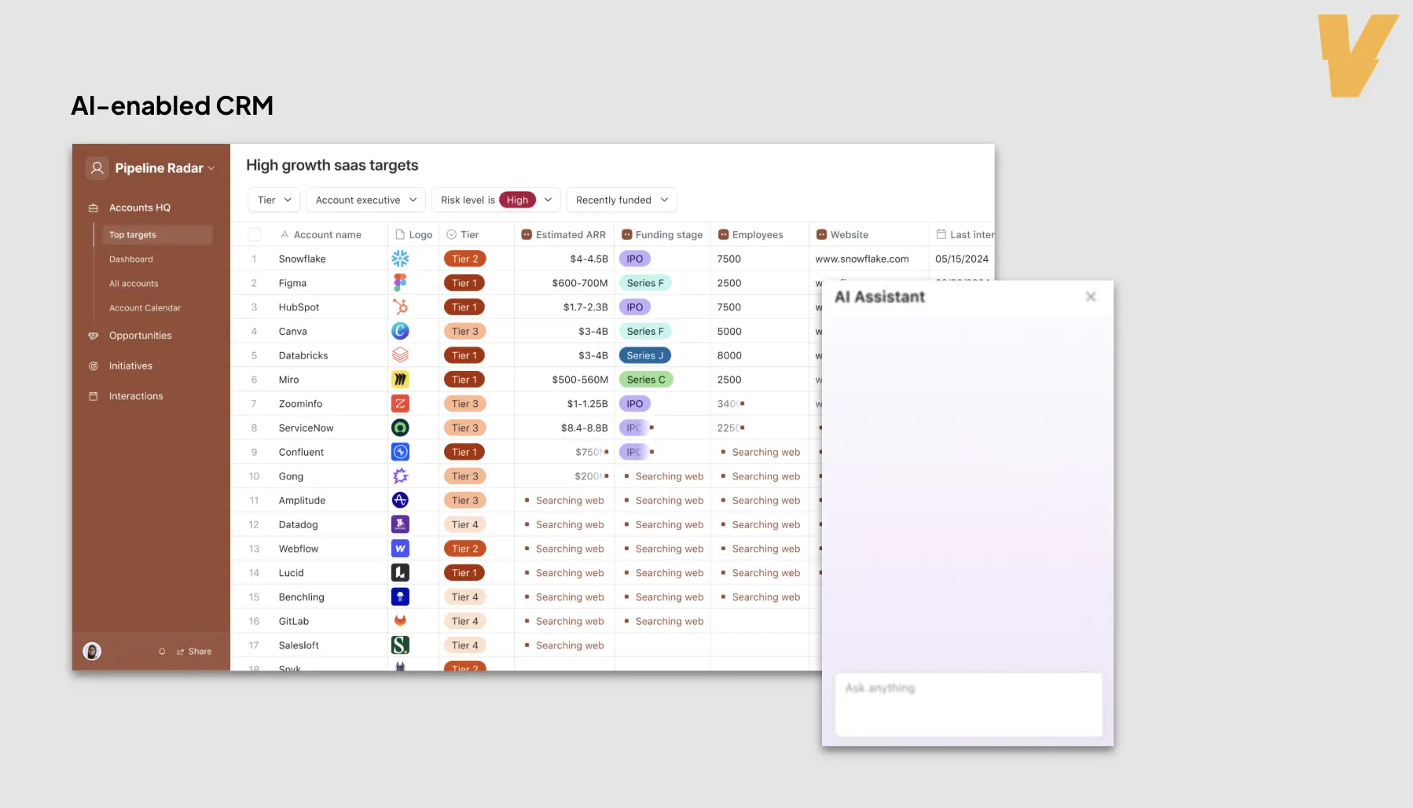Image resolution: width=1413 pixels, height=808 pixels.
Task: Click the Snowflake logo in the Logo column
Action: coord(400,258)
